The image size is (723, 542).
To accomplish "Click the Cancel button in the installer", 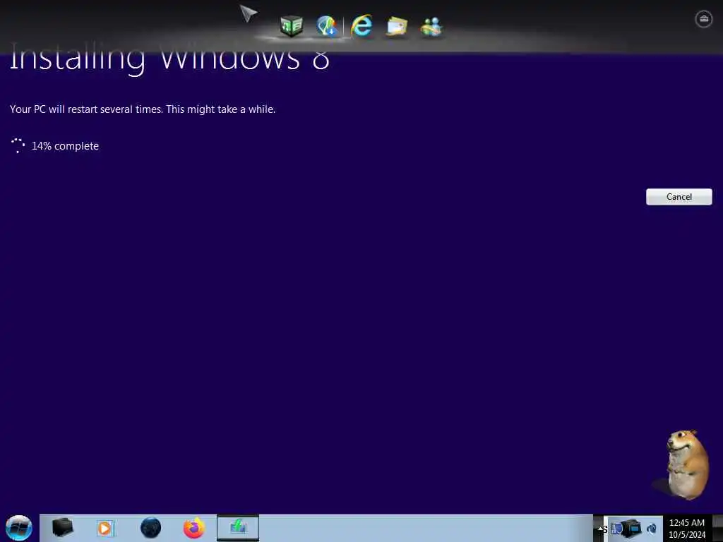I will click(679, 197).
